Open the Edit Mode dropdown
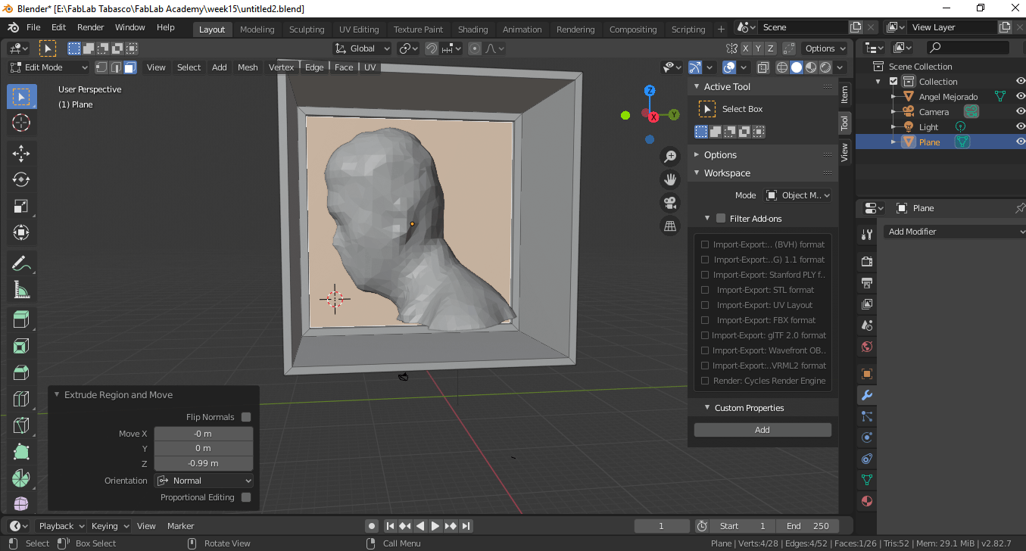Image resolution: width=1026 pixels, height=551 pixels. [48, 67]
